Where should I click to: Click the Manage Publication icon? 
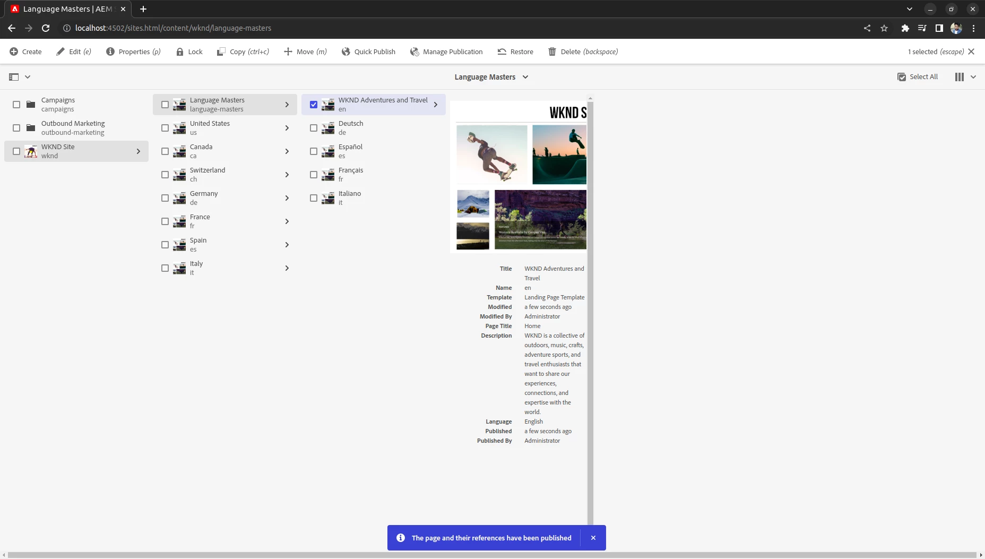(414, 51)
